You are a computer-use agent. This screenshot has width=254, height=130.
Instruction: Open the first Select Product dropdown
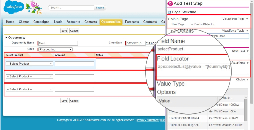click(29, 64)
